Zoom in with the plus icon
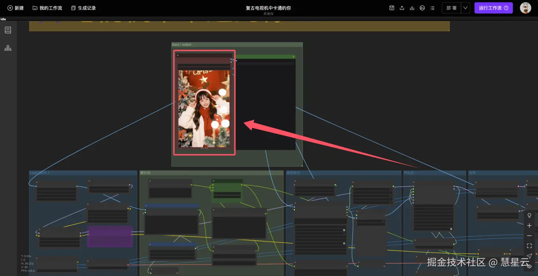The image size is (538, 276). (x=529, y=226)
